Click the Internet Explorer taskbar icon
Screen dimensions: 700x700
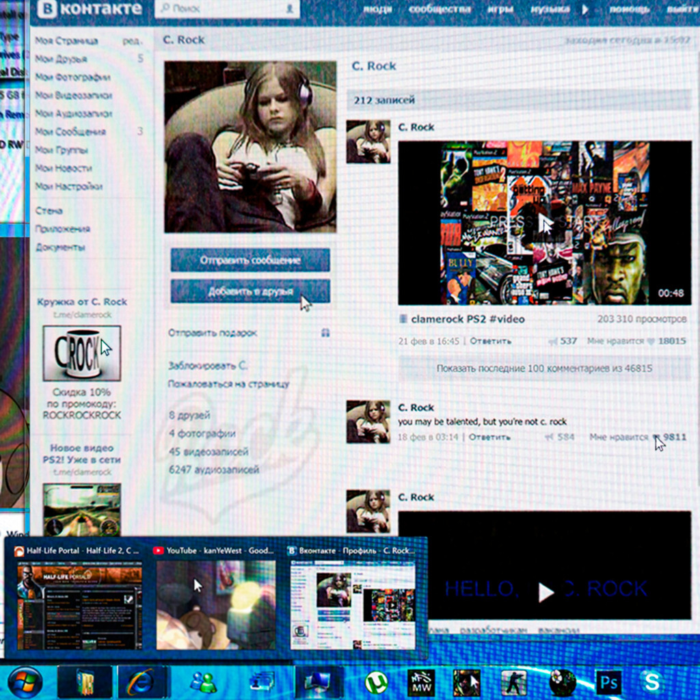coord(142,682)
